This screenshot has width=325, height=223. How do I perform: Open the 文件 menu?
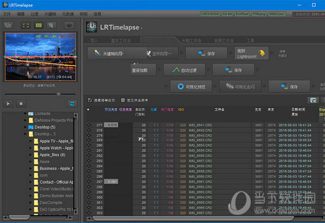6,14
